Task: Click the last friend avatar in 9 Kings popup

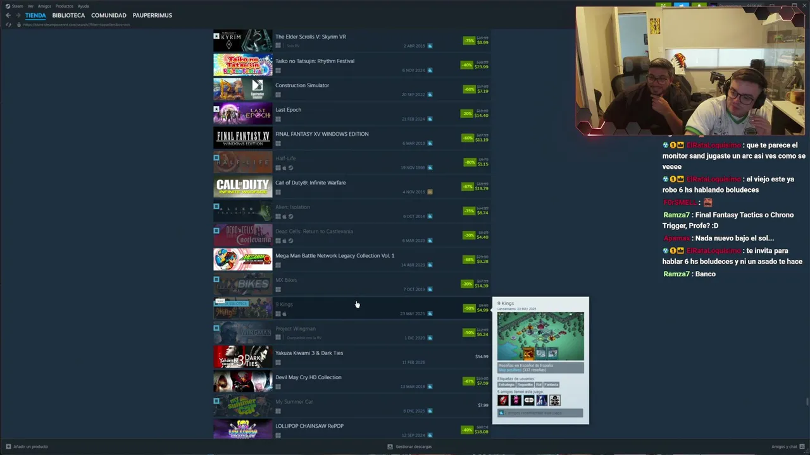Action: pos(555,400)
